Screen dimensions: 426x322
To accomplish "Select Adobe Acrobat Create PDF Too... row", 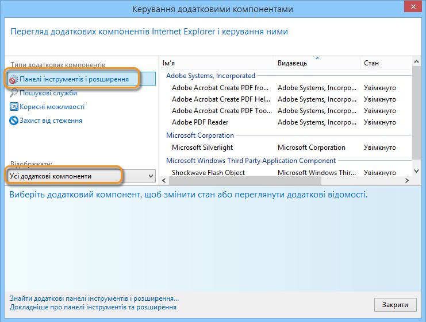I will coord(286,111).
